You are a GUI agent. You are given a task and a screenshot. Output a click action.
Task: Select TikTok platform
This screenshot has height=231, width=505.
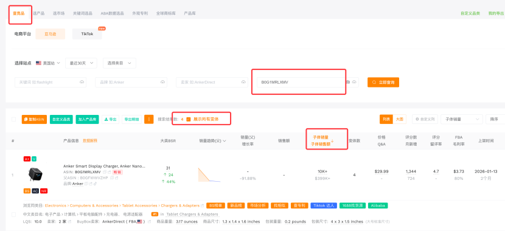[x=87, y=34]
